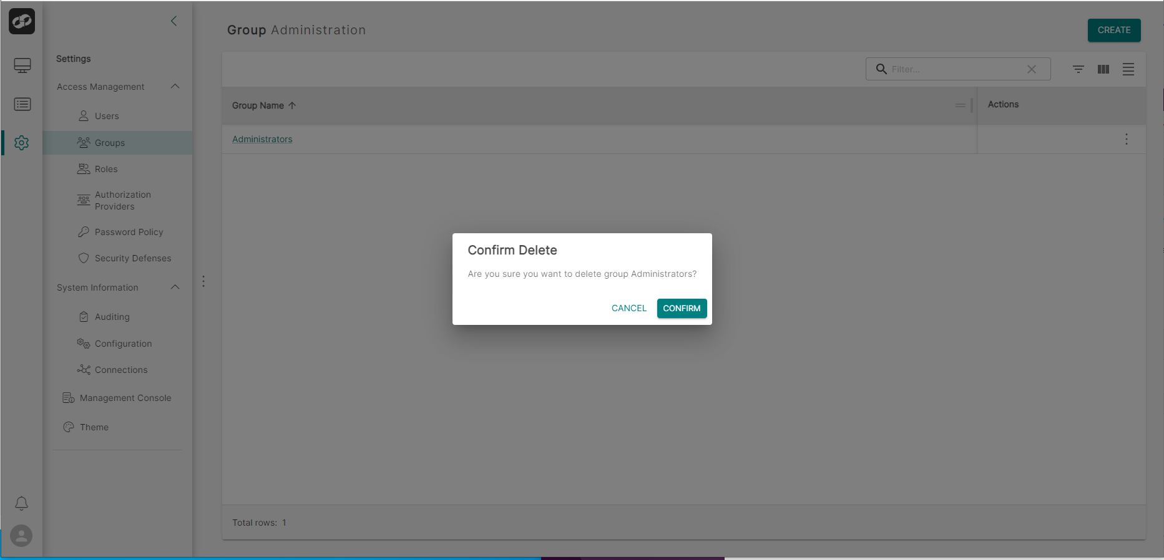Go to Users settings page
Image resolution: width=1164 pixels, height=560 pixels.
107,116
